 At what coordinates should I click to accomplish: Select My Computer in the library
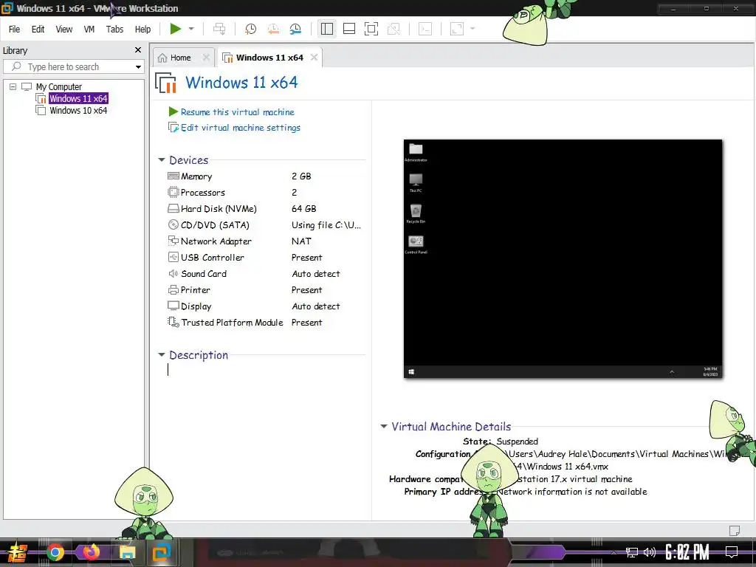59,87
